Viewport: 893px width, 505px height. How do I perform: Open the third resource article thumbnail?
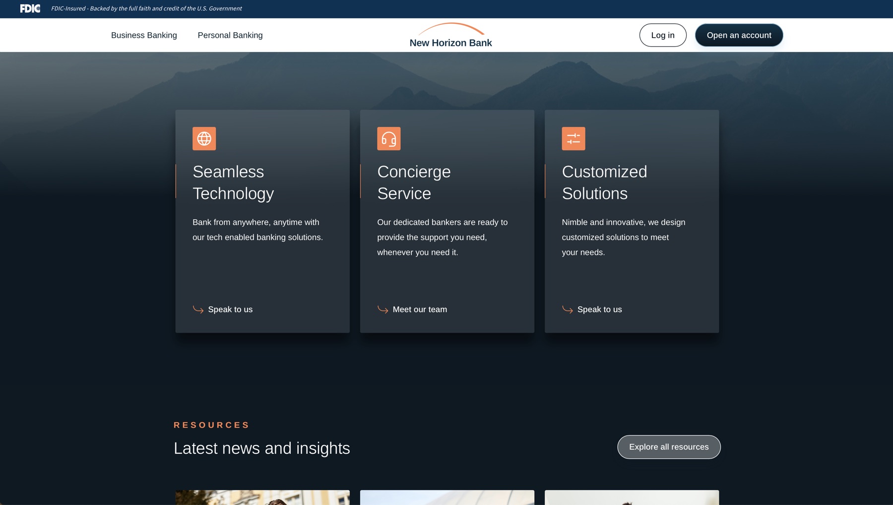[632, 498]
